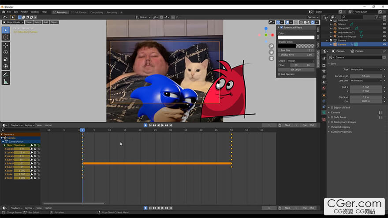Toggle Screencast Keys checkbox
The image size is (388, 218).
pos(282,27)
